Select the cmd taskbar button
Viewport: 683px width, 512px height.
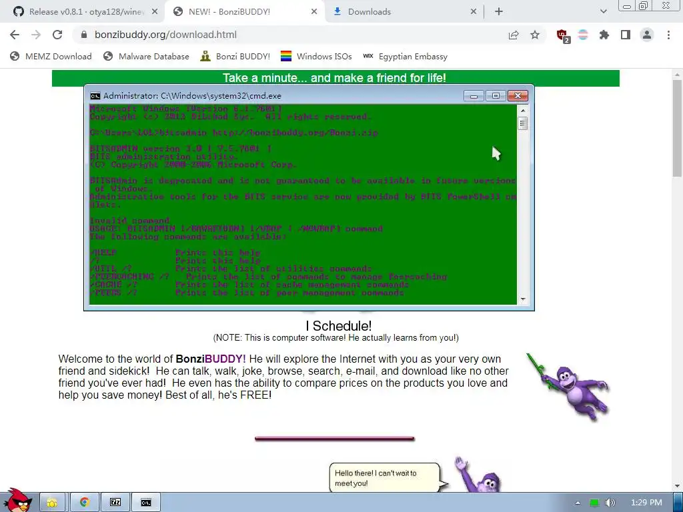tap(146, 503)
